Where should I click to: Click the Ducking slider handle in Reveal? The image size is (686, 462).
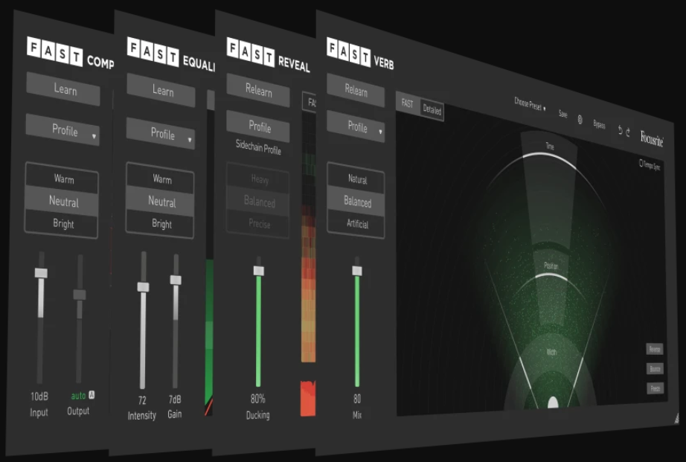coord(259,271)
